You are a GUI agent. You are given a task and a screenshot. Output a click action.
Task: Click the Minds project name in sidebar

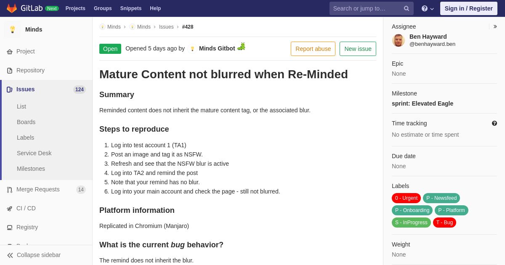pyautogui.click(x=34, y=29)
